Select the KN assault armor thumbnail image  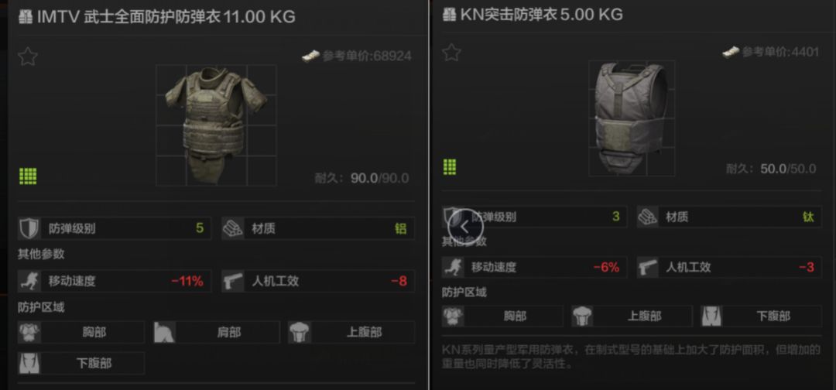632,118
